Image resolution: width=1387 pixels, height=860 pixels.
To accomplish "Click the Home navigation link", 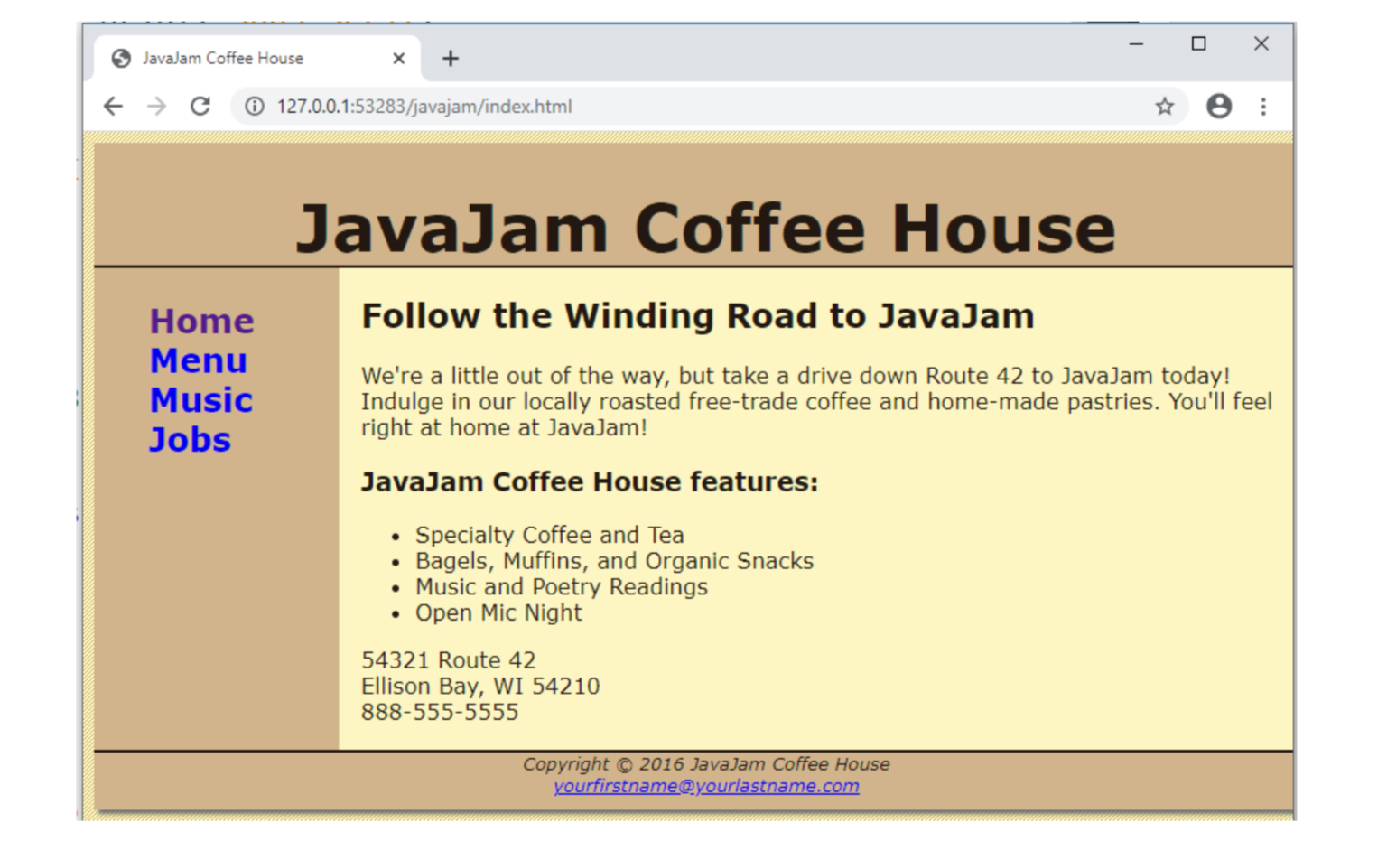I will (201, 321).
